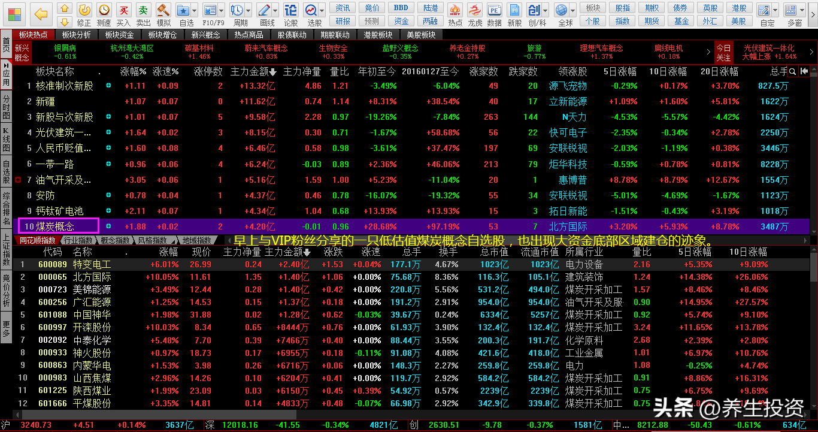818x432 pixels.
Task: Click the red 买入 buy icon
Action: click(123, 10)
